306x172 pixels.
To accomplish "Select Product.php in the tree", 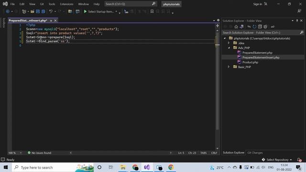I will click(x=250, y=62).
